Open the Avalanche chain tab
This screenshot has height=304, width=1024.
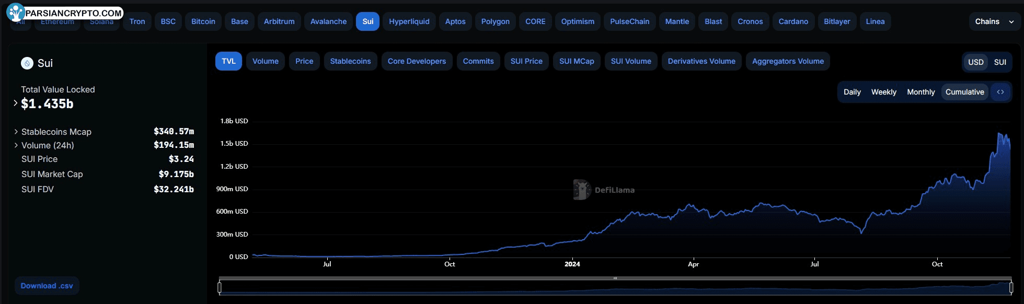pos(328,21)
